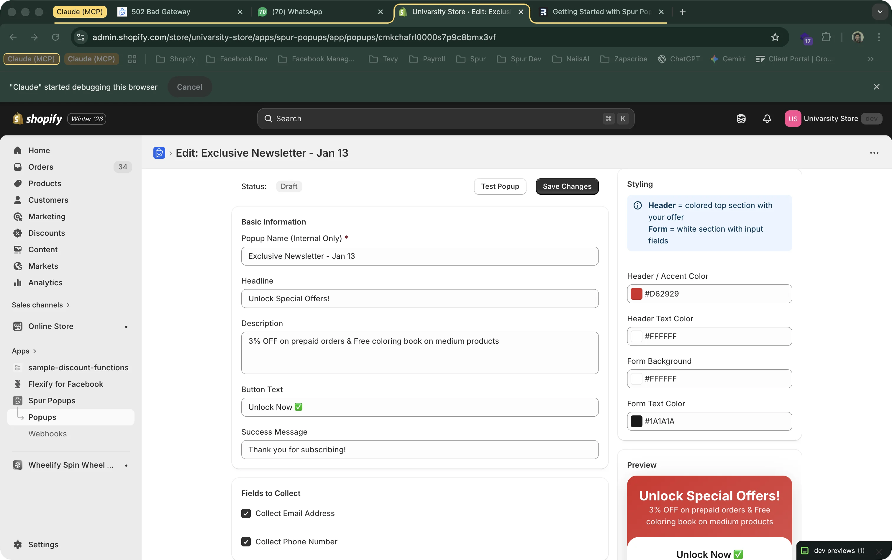Click the Test Popup button
The image size is (892, 560).
pyautogui.click(x=500, y=186)
